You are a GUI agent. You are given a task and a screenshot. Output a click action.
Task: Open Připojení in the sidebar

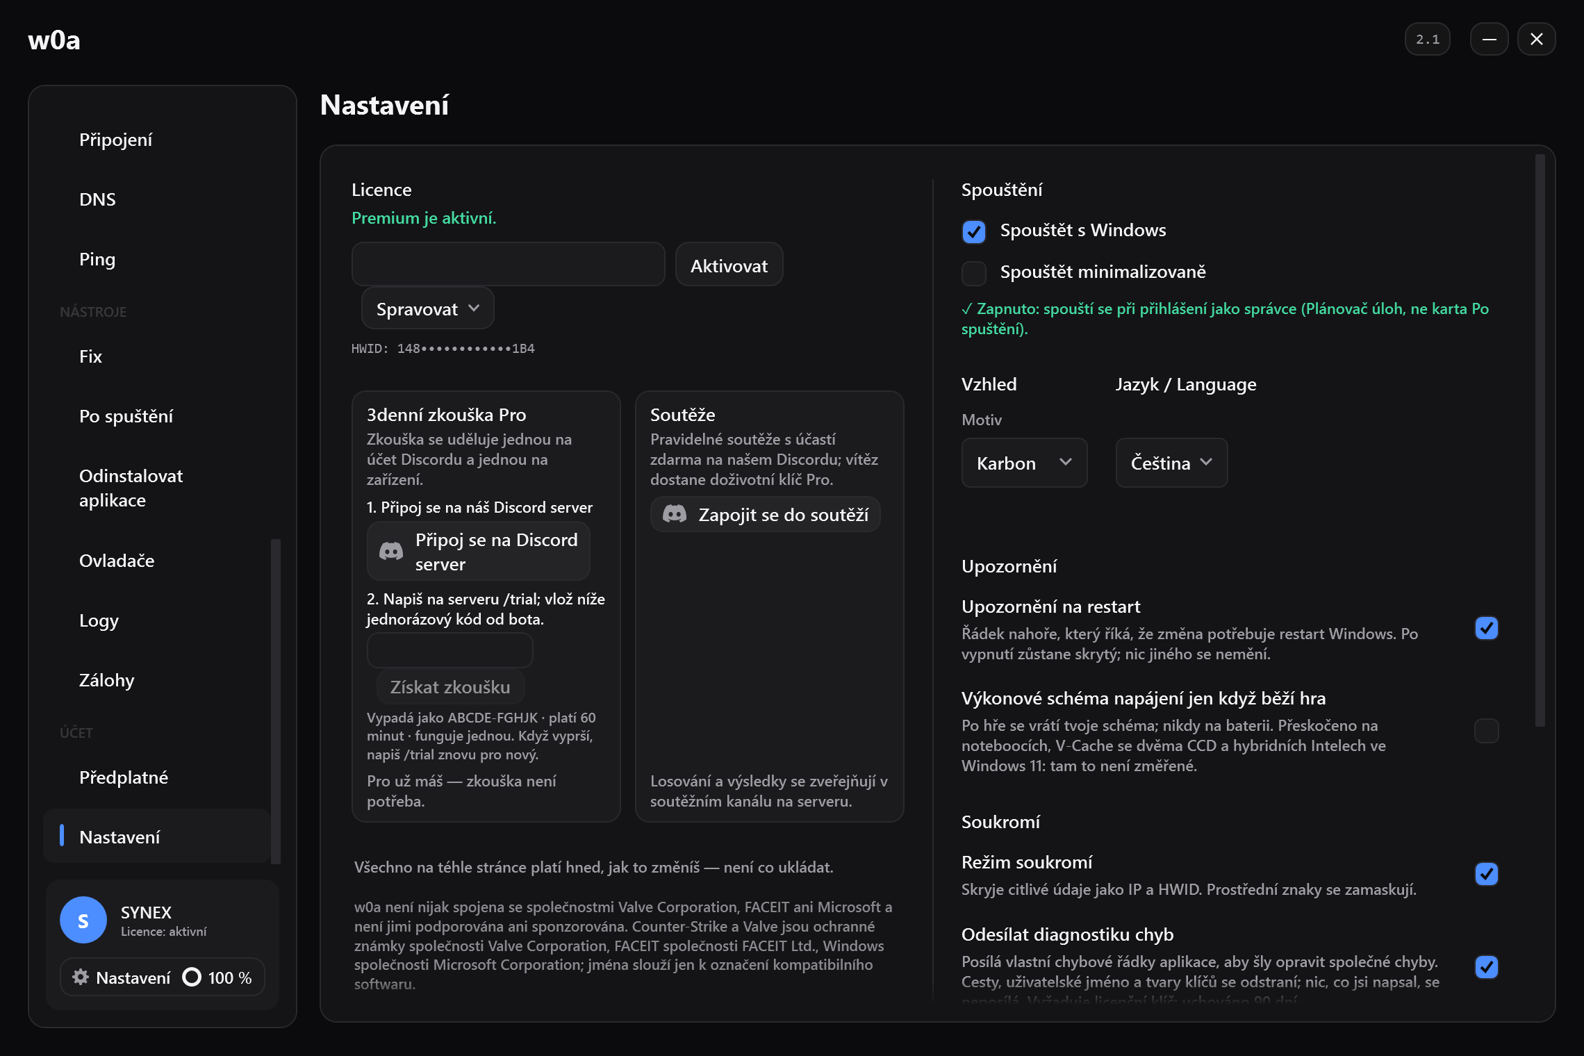pos(157,140)
